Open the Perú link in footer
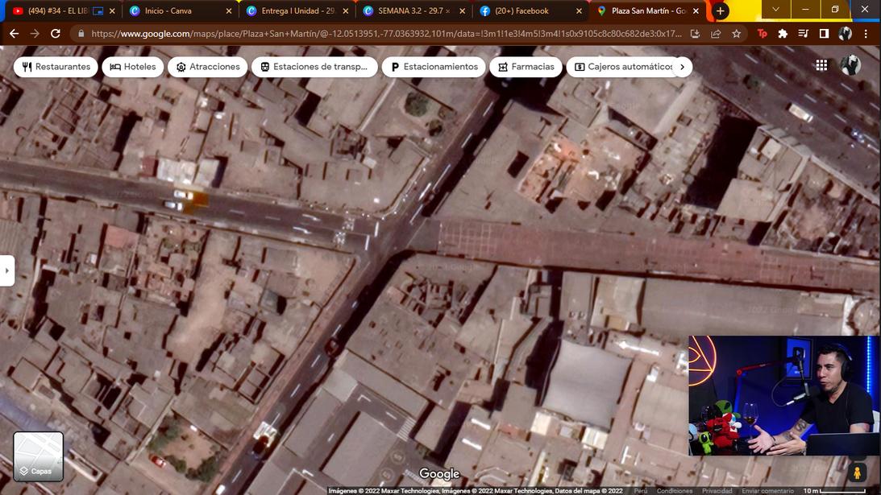Viewport: 881px width, 495px height. pos(641,491)
